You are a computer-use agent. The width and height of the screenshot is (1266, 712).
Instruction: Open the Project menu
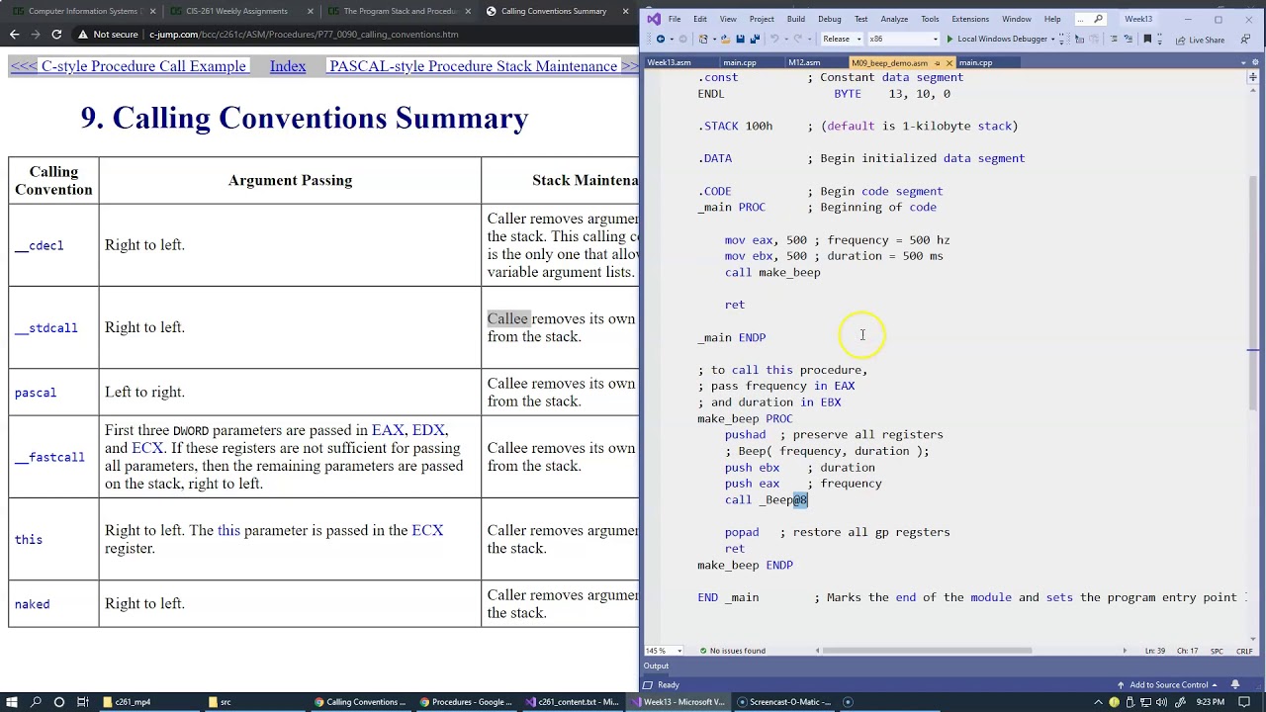coord(762,19)
